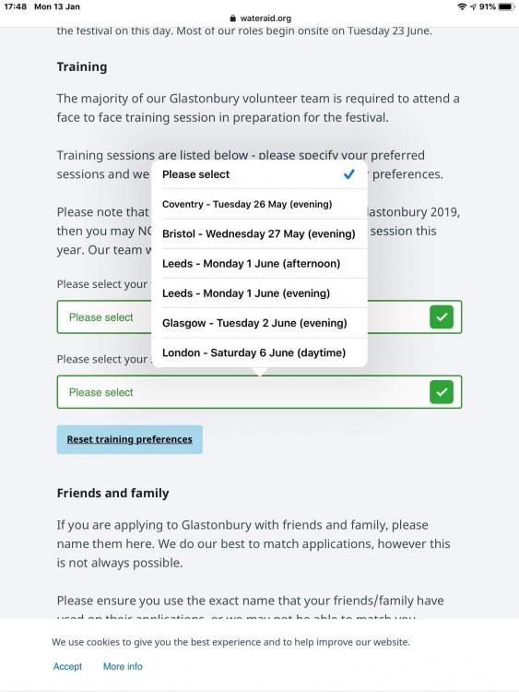Choose Coventry - Tuesday 26 May (evening)
Image resolution: width=519 pixels, height=692 pixels.
click(x=259, y=204)
